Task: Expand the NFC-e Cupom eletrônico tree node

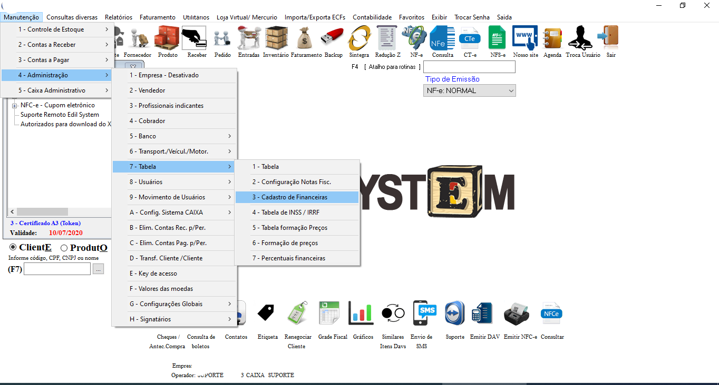Action: (15, 105)
